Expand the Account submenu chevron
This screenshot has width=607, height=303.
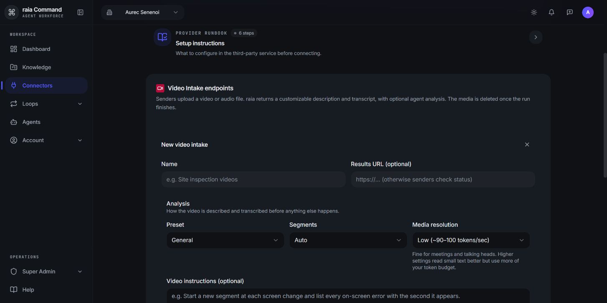click(80, 140)
